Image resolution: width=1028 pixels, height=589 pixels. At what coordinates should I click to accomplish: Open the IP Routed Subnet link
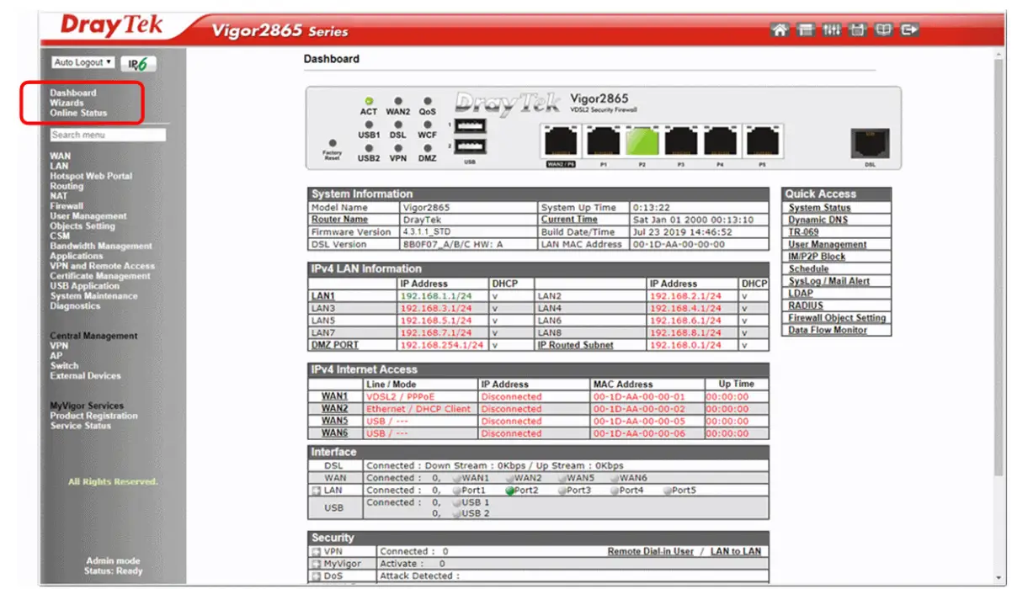575,345
